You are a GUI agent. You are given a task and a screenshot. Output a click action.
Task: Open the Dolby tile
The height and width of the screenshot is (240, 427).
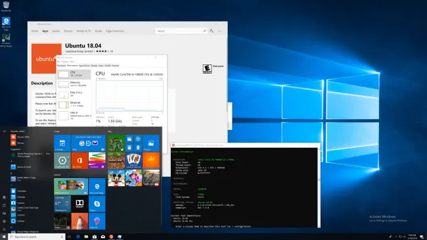coord(79,204)
